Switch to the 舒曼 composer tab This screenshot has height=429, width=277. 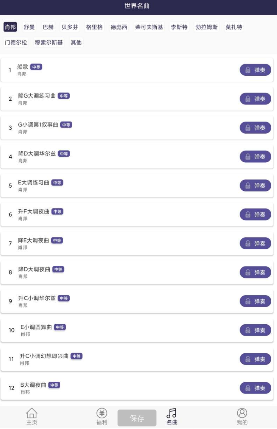pos(29,27)
